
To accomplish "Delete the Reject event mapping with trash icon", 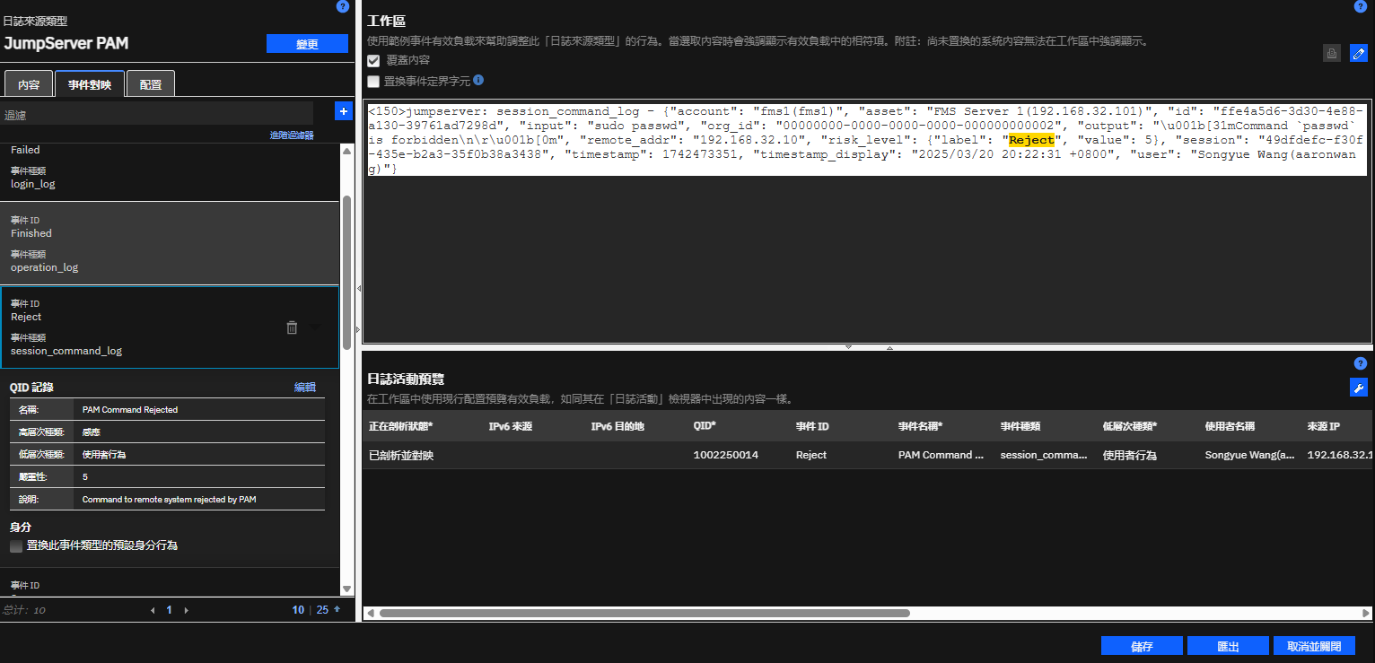I will pos(292,327).
